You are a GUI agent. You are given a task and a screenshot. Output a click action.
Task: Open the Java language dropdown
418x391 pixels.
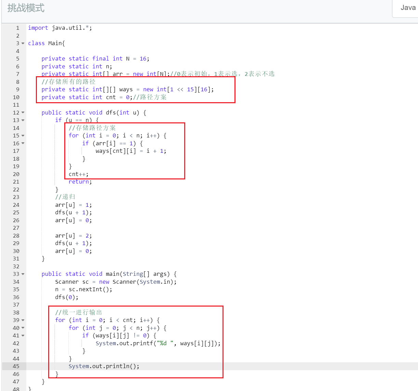point(406,8)
